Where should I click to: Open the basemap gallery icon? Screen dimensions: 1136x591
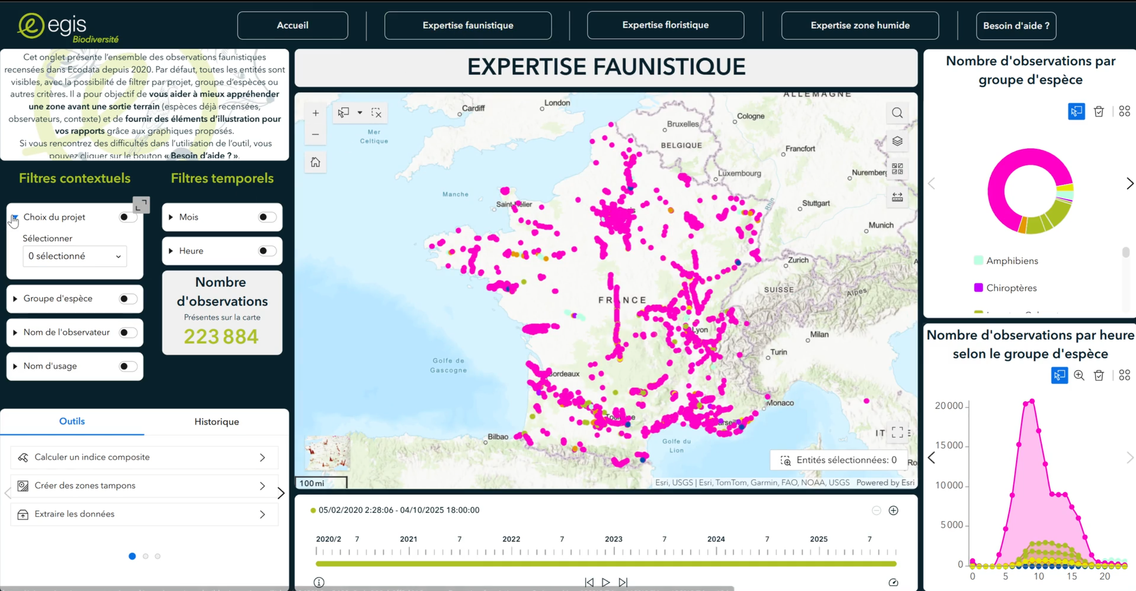click(x=897, y=169)
